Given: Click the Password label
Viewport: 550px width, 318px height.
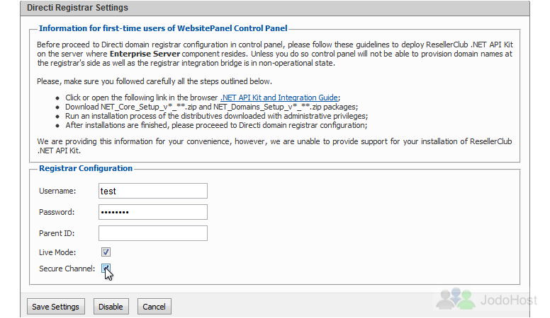Looking at the screenshot, I should click(57, 212).
